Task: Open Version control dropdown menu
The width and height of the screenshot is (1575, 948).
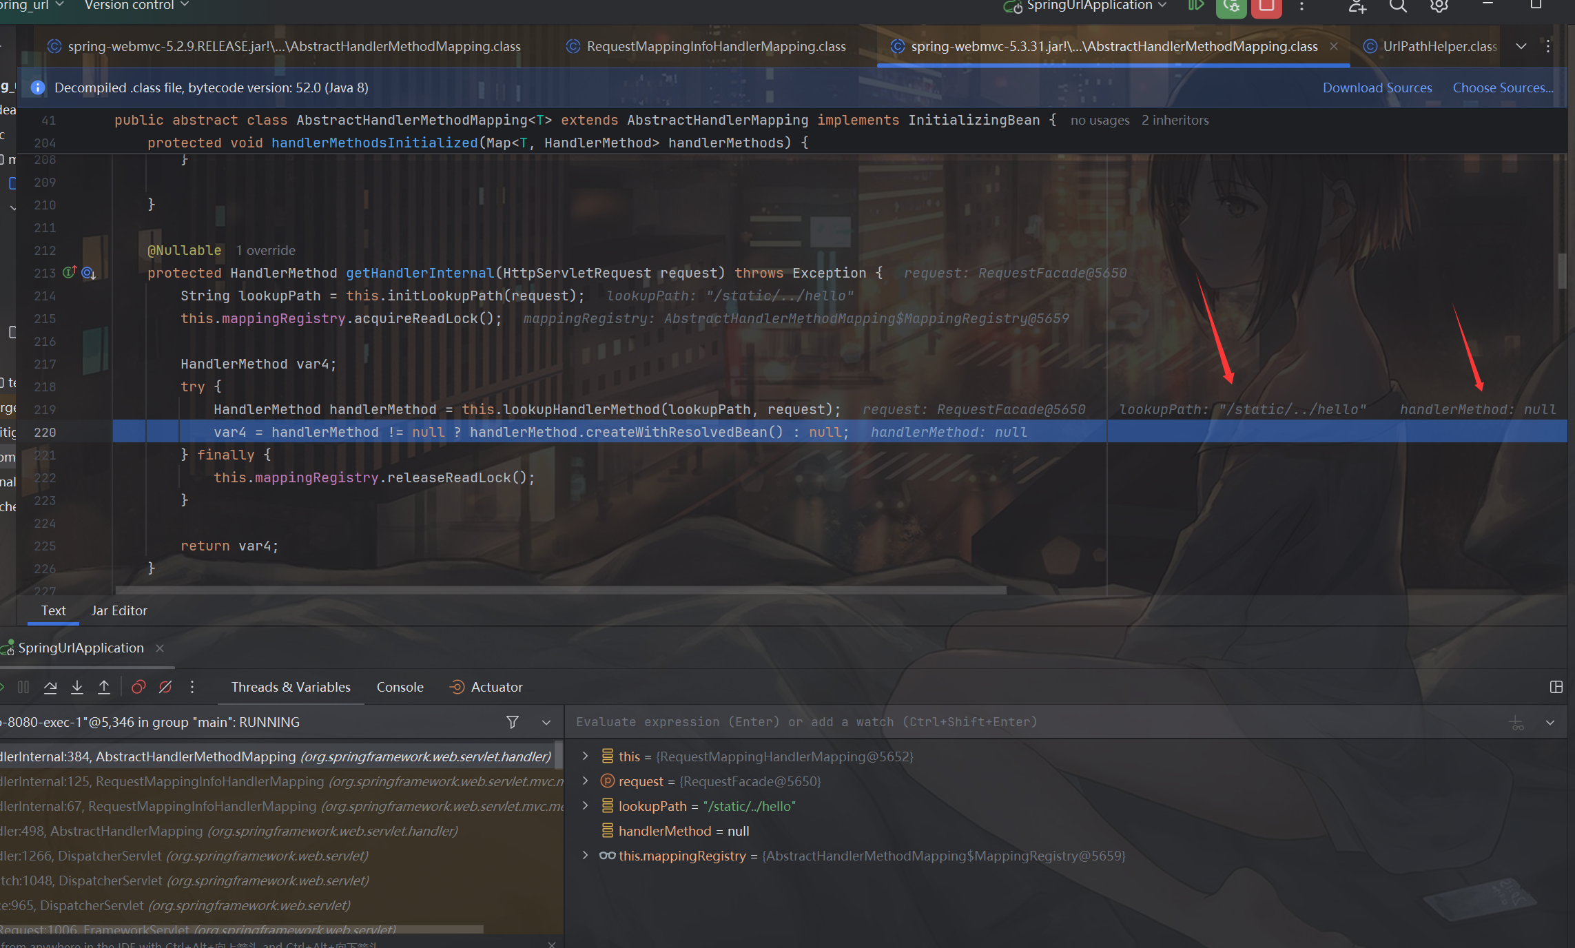Action: coord(136,6)
